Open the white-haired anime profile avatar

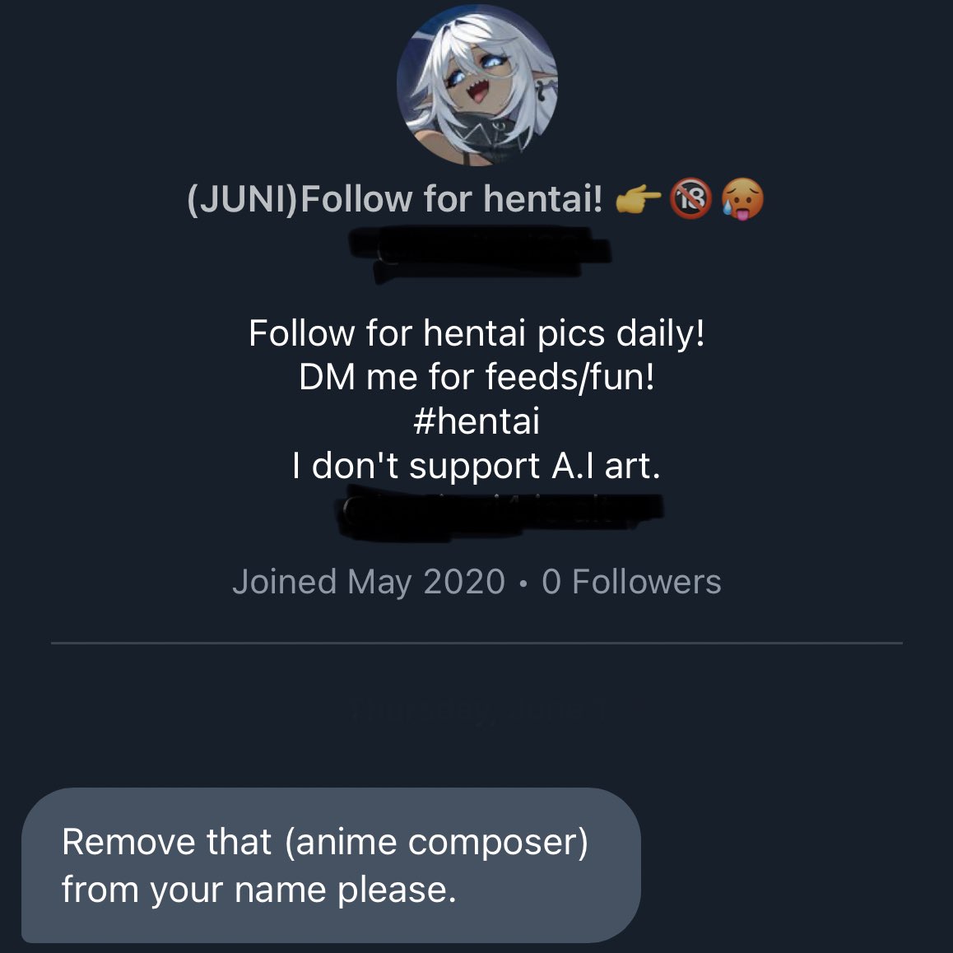pyautogui.click(x=476, y=86)
